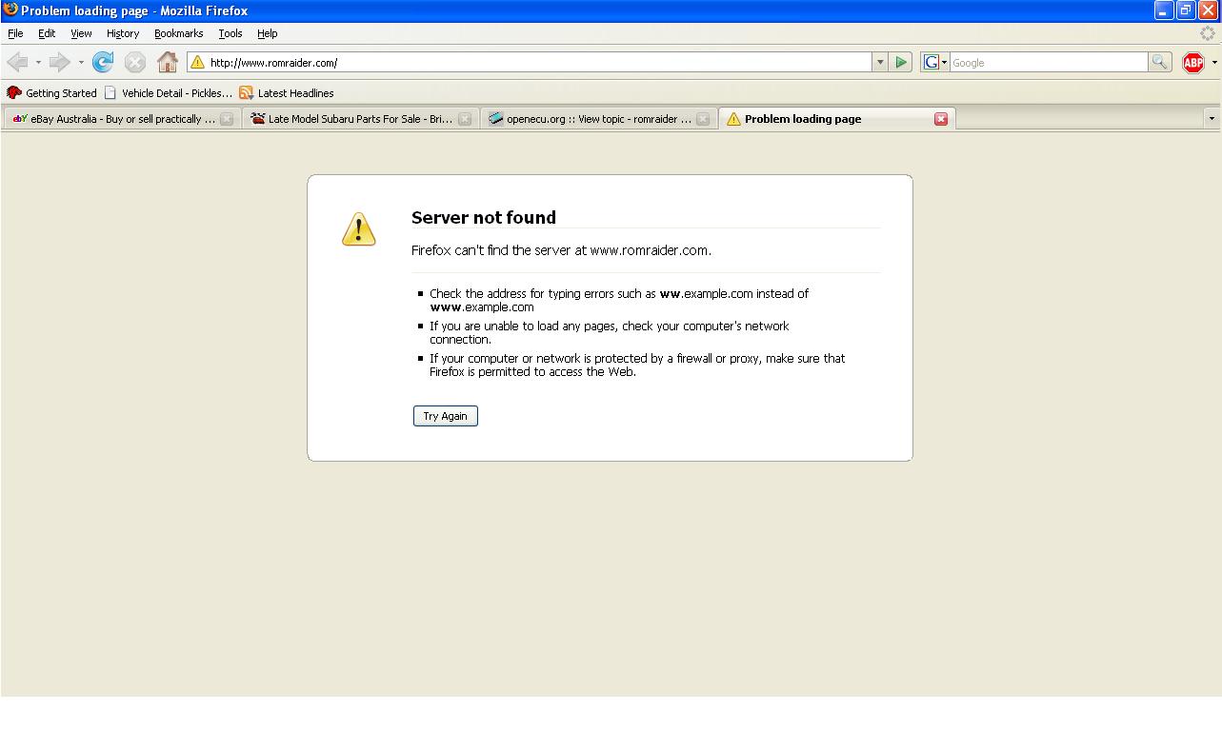Viewport: 1222px width, 732px height.
Task: Open the File menu
Action: (15, 33)
